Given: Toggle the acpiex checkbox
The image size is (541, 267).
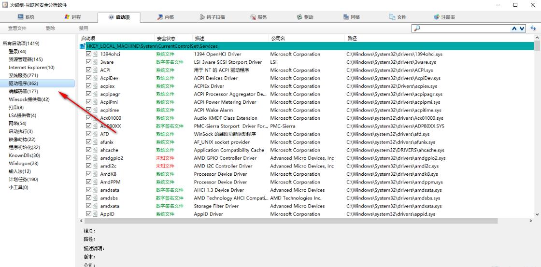Looking at the screenshot, I should point(89,85).
